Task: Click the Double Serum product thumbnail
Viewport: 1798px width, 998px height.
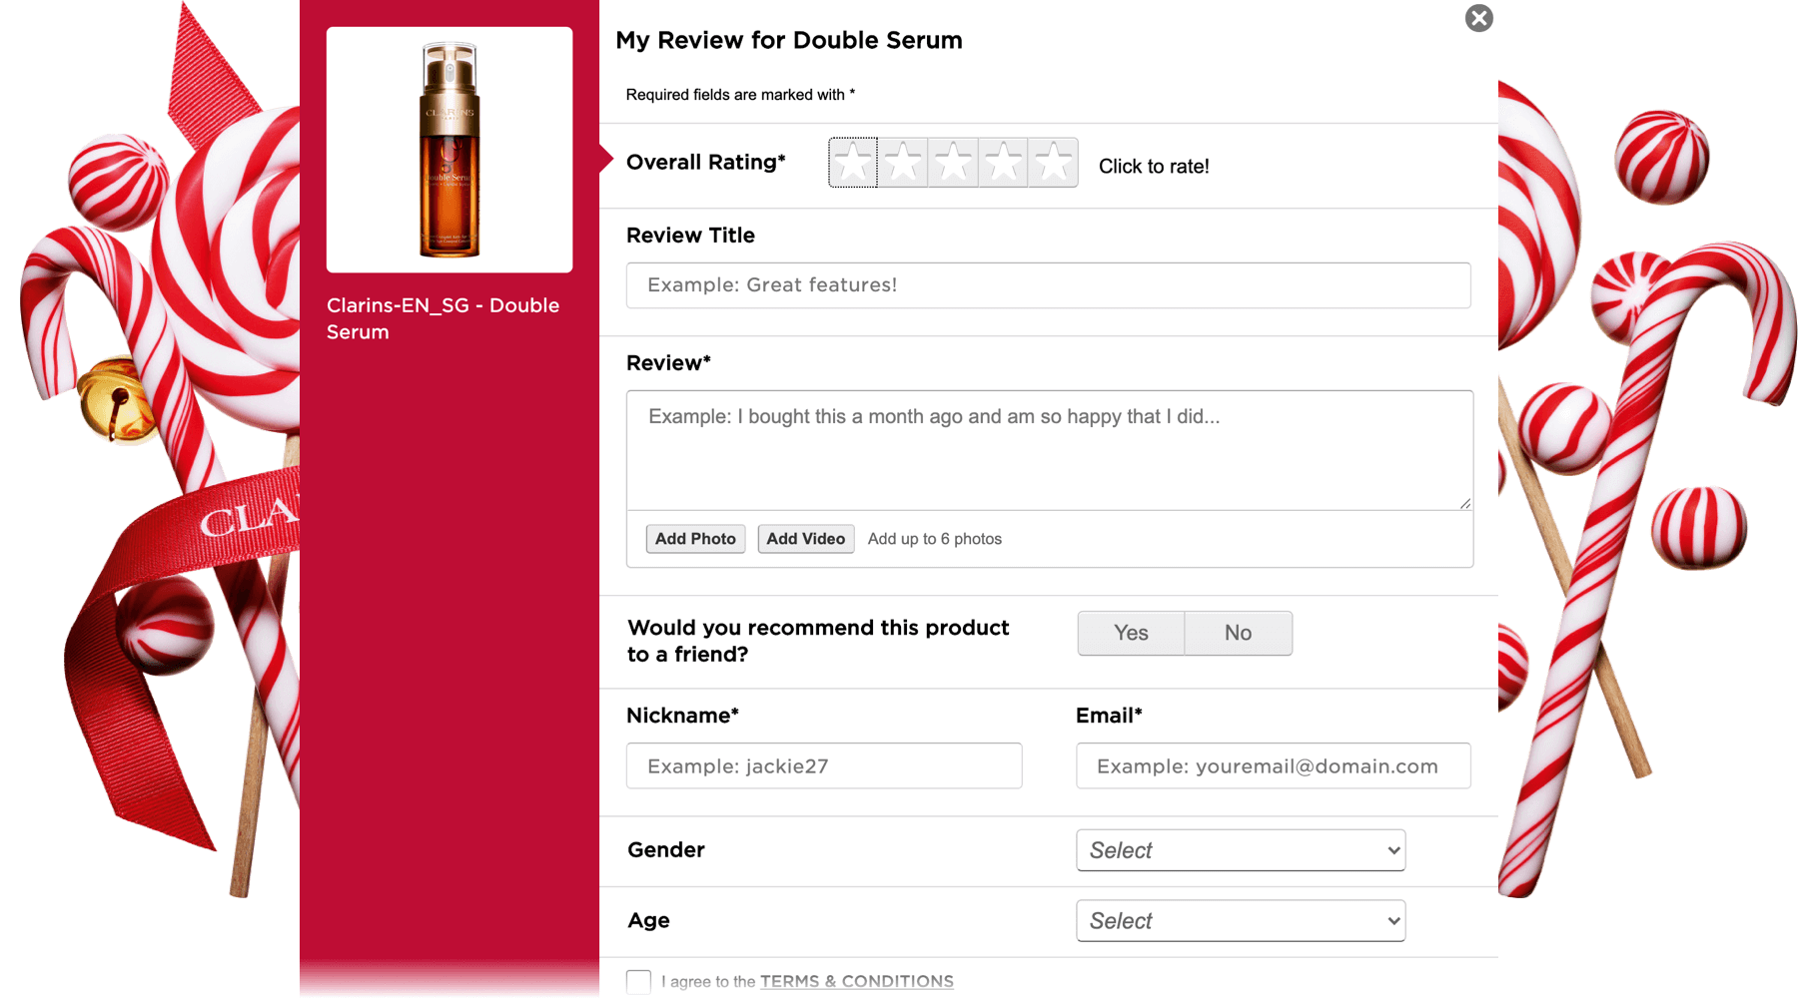Action: coord(449,150)
